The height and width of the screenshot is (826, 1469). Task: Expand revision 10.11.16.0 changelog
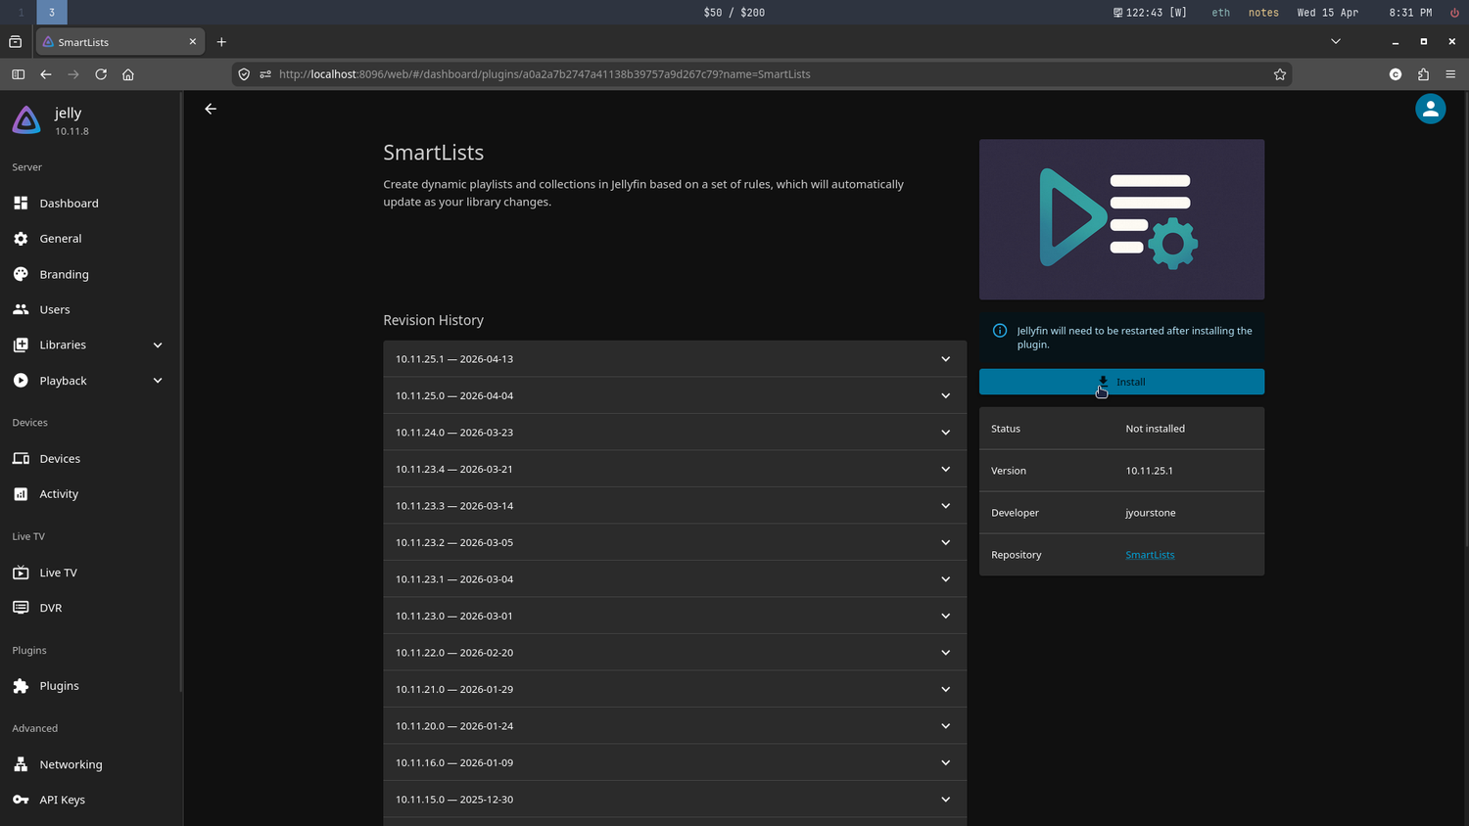[675, 762]
